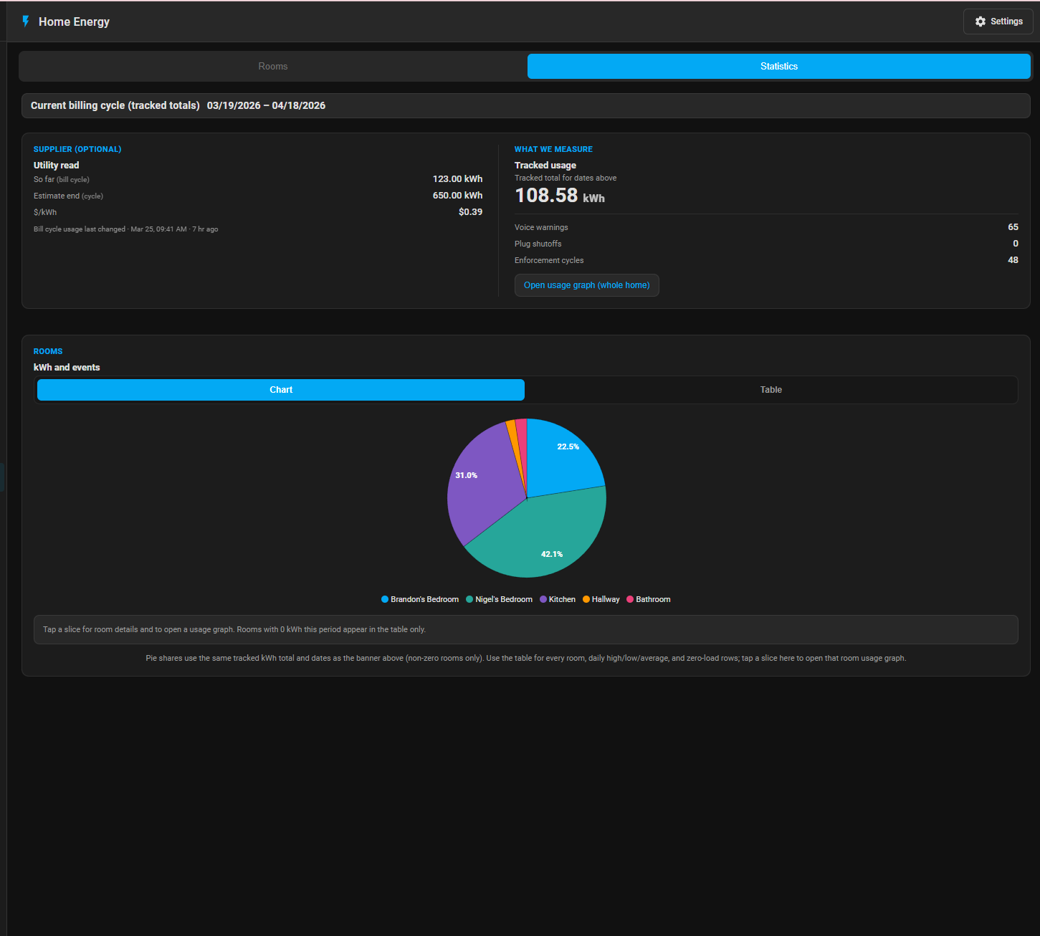Click the utility Estimate end value 650.00 kWh
The width and height of the screenshot is (1040, 936).
click(x=457, y=196)
